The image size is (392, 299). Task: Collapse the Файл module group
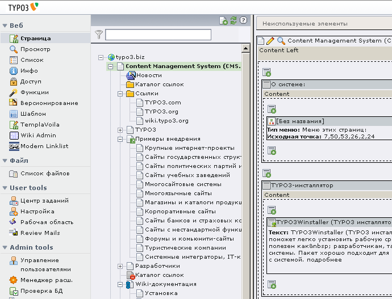(x=5, y=161)
